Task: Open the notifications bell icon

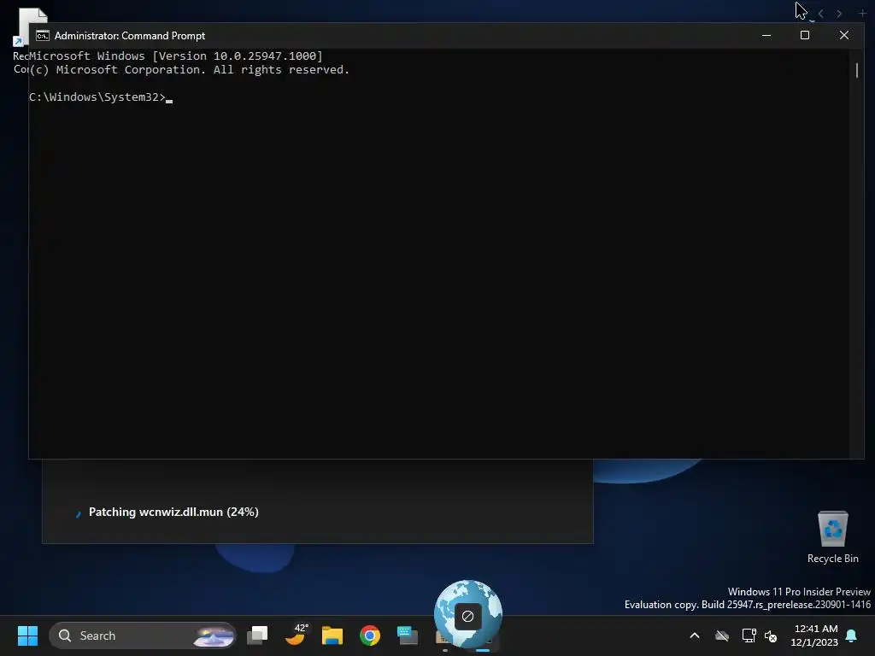Action: point(852,635)
